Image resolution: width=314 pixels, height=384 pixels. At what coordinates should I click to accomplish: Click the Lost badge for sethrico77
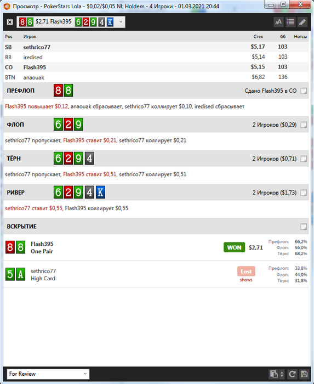click(x=246, y=272)
